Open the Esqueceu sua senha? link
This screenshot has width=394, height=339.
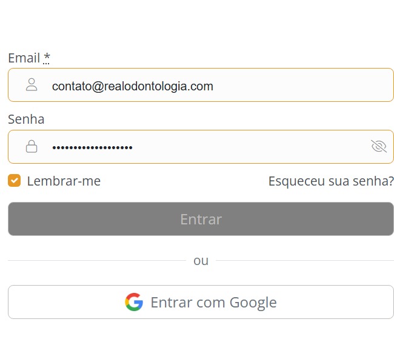(x=331, y=181)
